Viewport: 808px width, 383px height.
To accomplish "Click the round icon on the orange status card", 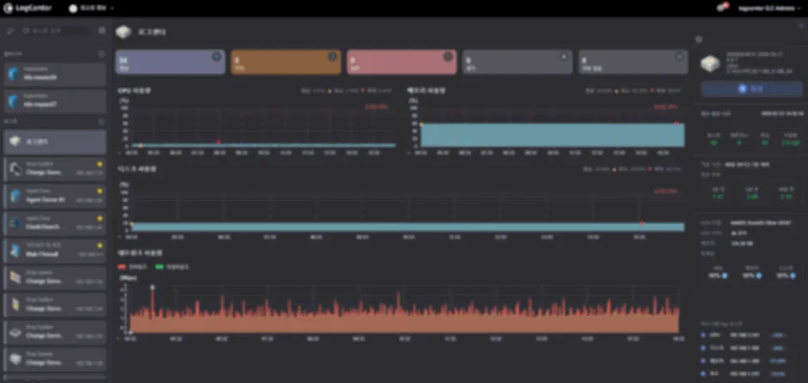I will [x=333, y=57].
